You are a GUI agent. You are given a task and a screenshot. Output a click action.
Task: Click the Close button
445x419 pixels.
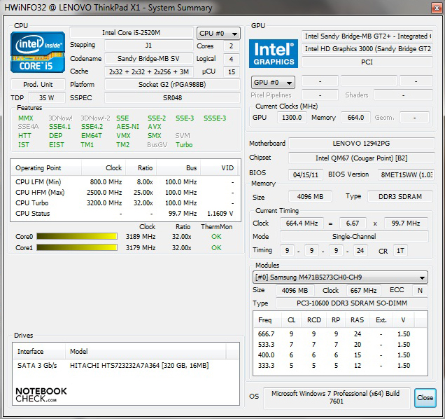point(425,398)
